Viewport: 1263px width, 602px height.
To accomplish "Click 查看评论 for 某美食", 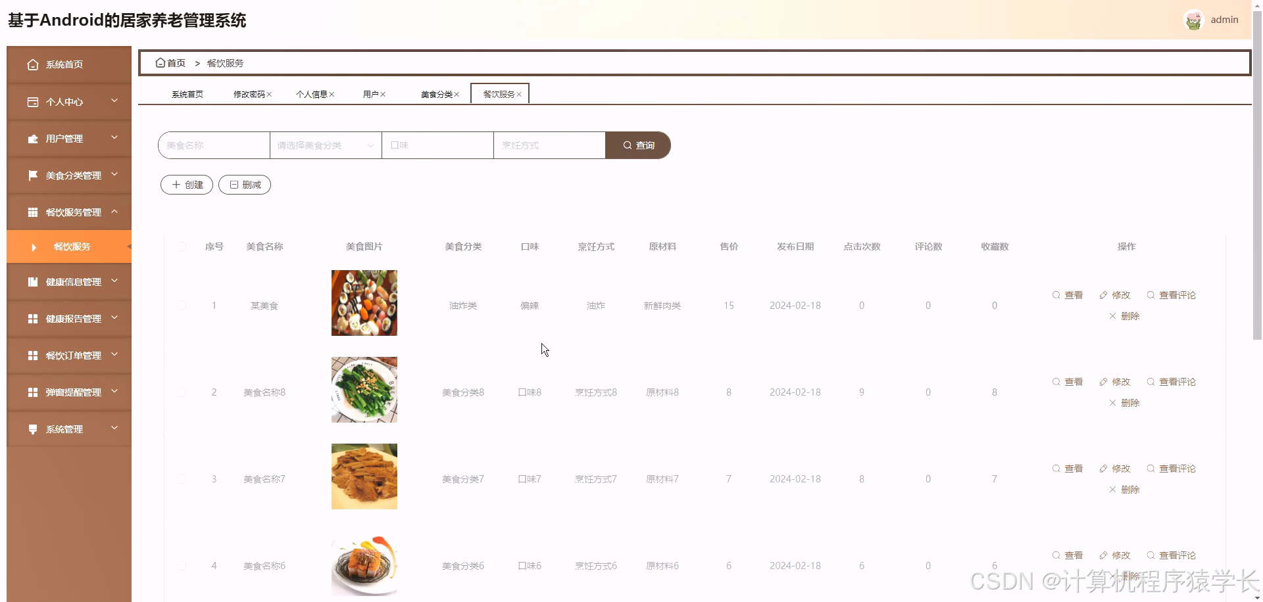I will pos(1171,295).
